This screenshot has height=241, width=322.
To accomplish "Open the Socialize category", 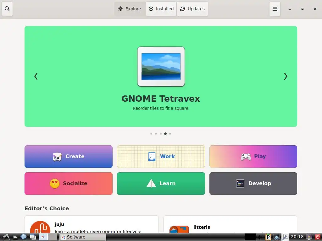I will 69,183.
